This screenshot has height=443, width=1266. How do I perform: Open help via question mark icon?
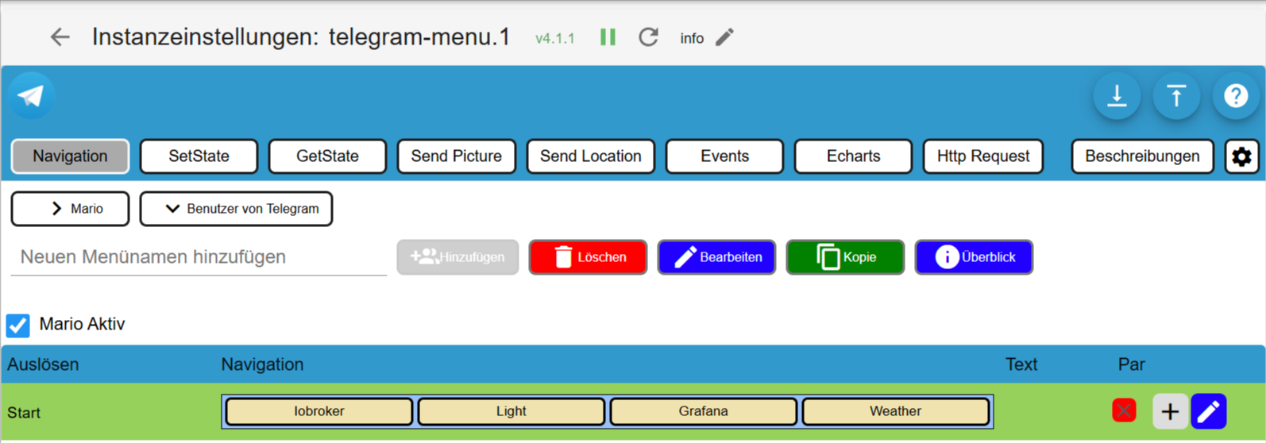coord(1236,96)
